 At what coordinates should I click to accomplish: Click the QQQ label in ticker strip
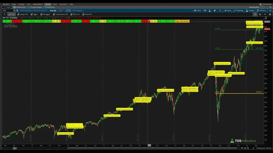click(37, 21)
